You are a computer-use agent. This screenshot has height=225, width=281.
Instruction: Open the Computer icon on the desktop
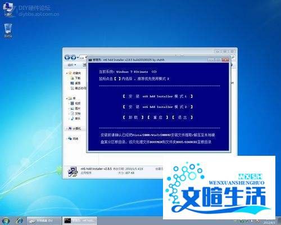click(8, 10)
